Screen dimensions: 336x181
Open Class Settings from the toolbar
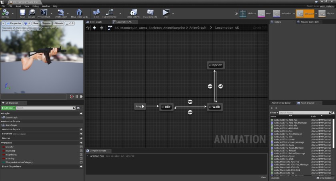click(133, 13)
